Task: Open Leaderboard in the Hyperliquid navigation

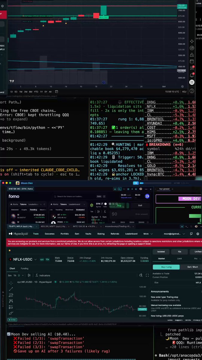Action: click(131, 234)
